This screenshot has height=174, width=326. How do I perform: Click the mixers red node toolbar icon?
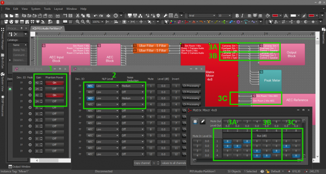click(x=187, y=22)
